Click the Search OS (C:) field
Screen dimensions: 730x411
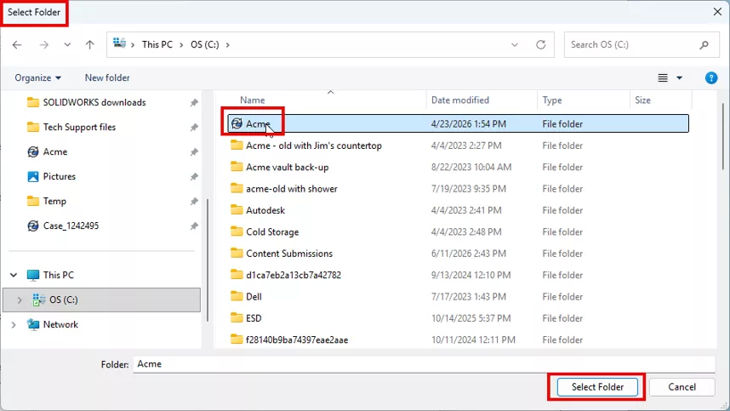[x=642, y=45]
